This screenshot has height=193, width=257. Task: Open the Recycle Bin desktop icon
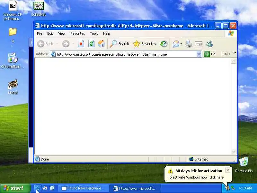coord(244,165)
